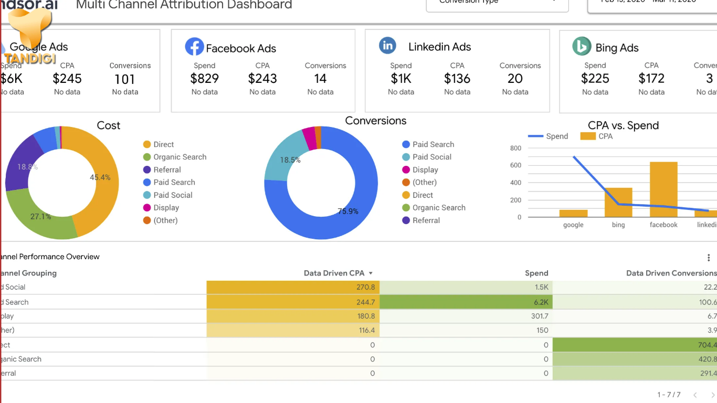Viewport: 717px width, 403px height.
Task: Select (Other) legend entry in Conversions chart
Action: (x=419, y=182)
